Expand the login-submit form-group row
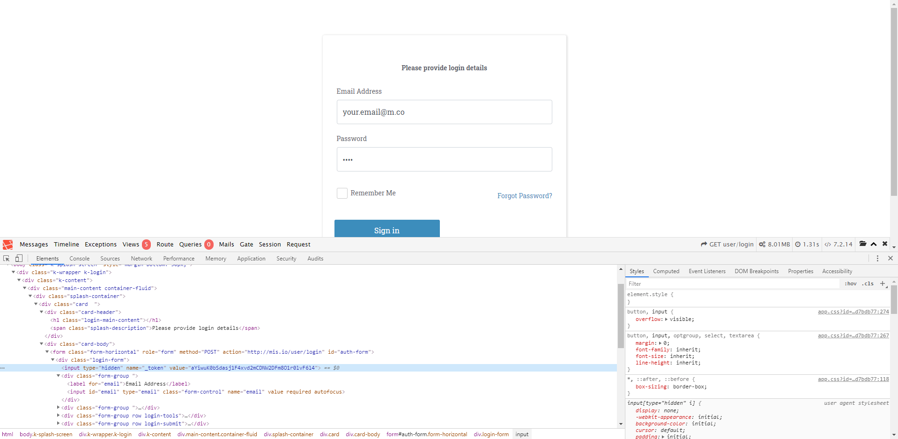 coord(59,424)
